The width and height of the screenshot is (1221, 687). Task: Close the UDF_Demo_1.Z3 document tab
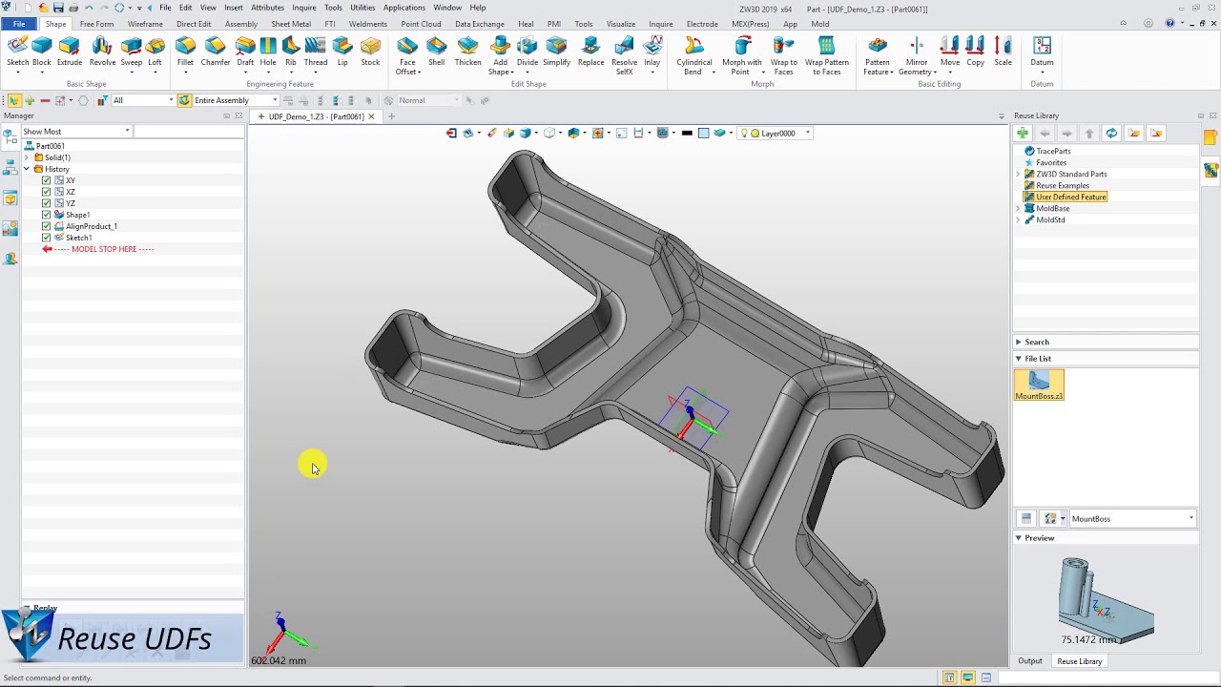(x=371, y=116)
